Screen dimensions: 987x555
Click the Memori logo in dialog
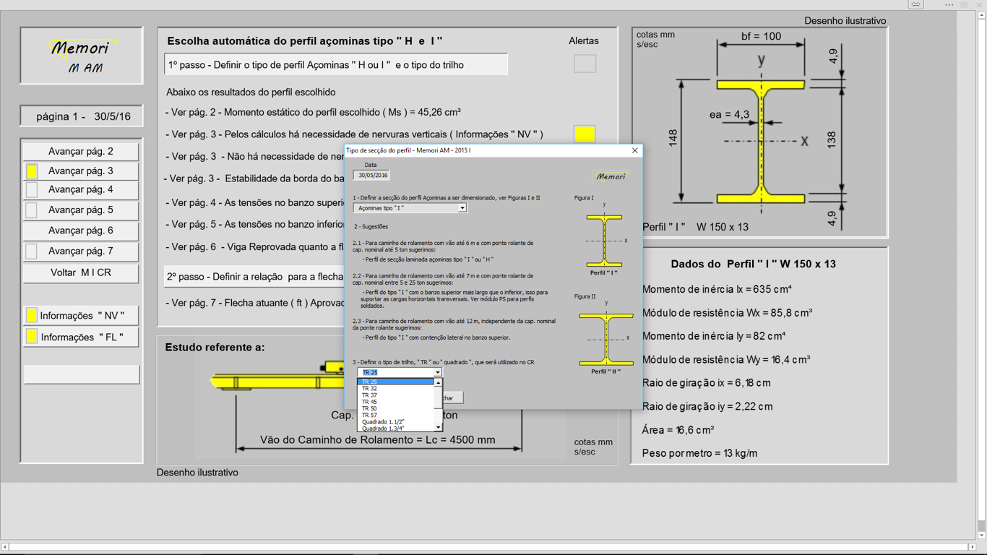point(611,176)
